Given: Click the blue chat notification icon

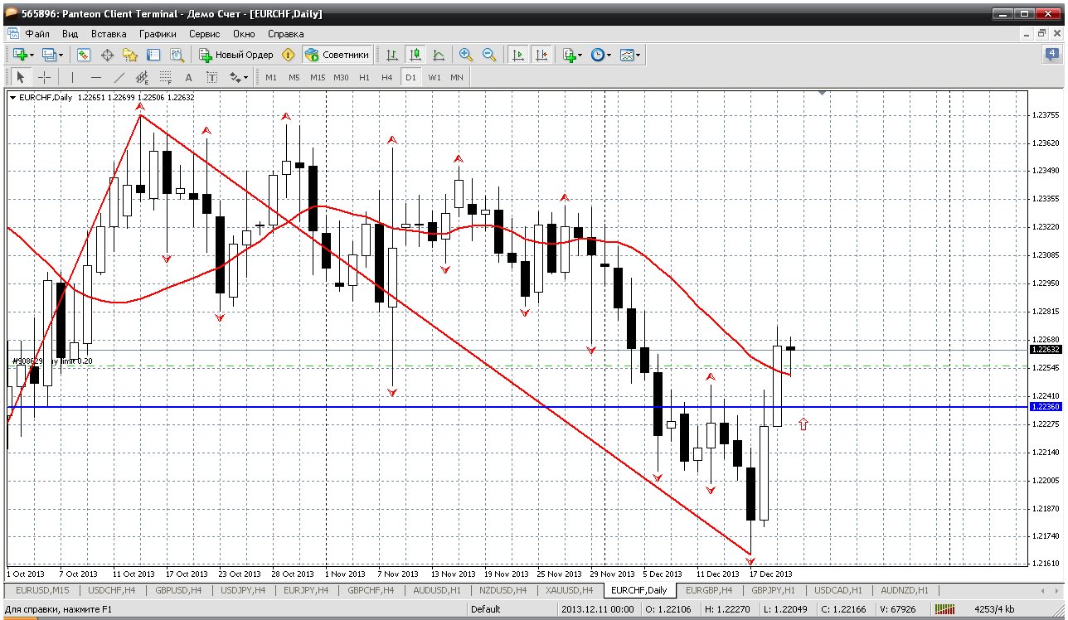Looking at the screenshot, I should (1051, 55).
